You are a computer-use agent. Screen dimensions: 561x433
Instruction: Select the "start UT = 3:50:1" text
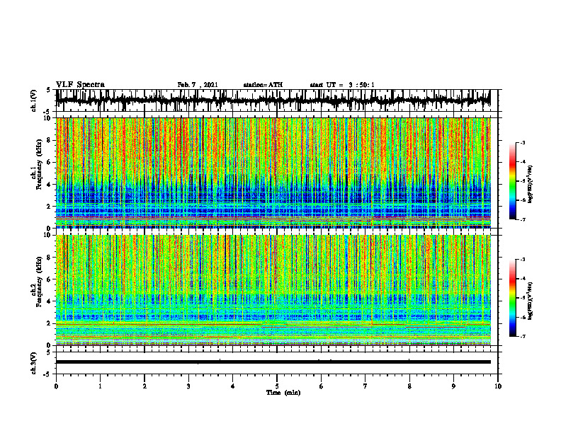(342, 85)
